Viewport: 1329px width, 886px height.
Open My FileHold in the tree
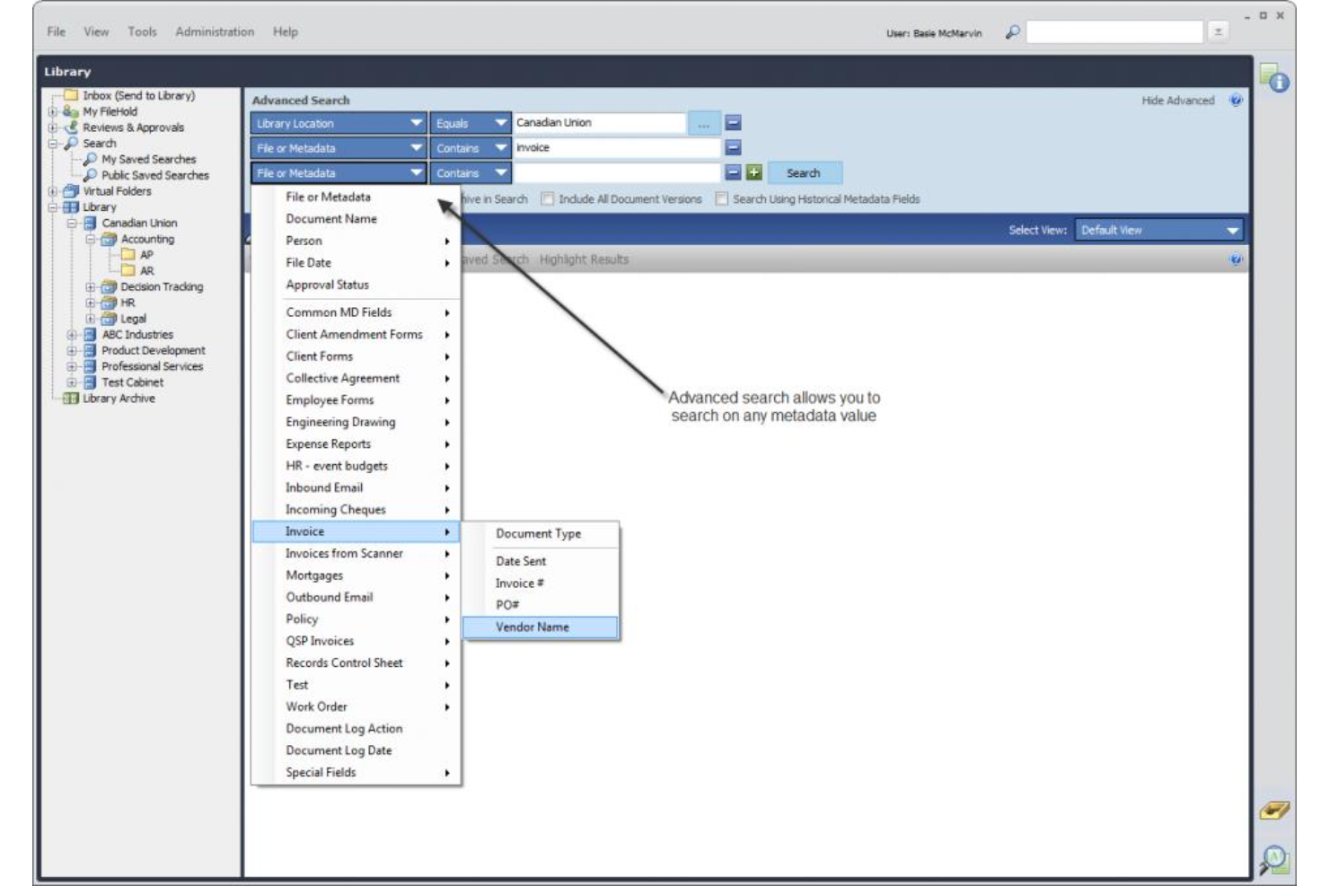point(110,111)
